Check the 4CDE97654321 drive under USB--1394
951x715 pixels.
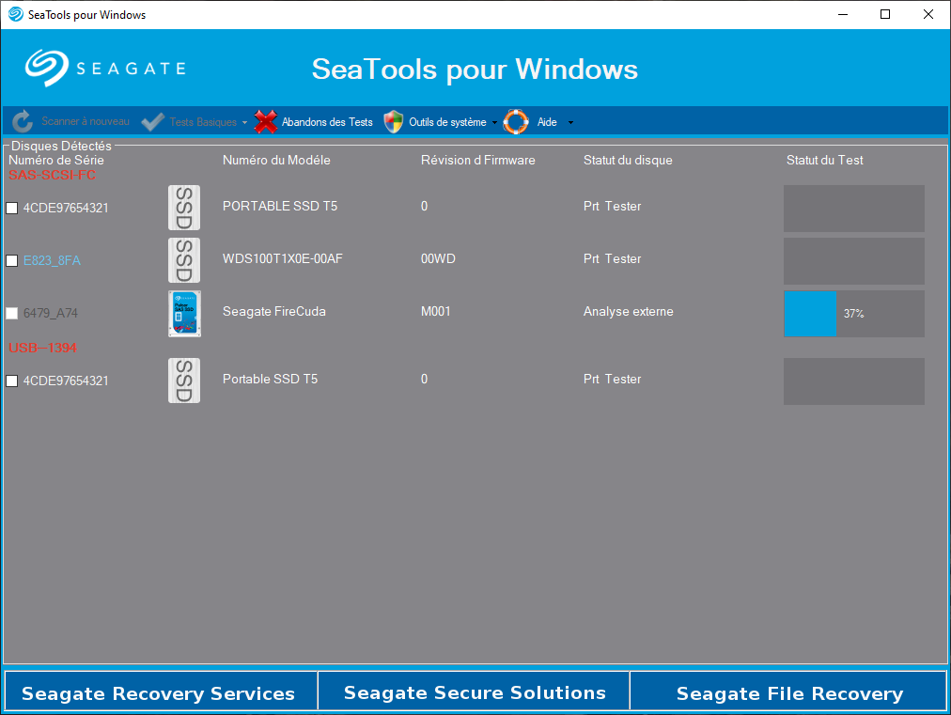11,381
